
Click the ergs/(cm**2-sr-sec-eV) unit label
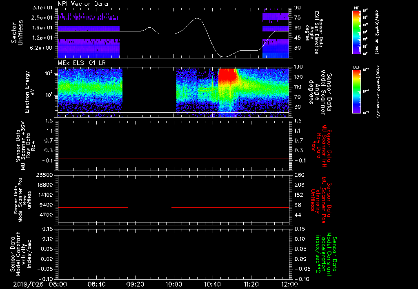pyautogui.click(x=378, y=91)
